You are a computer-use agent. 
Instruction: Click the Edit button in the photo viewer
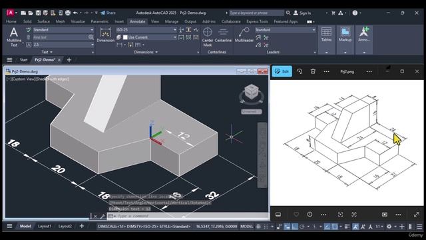click(x=282, y=71)
